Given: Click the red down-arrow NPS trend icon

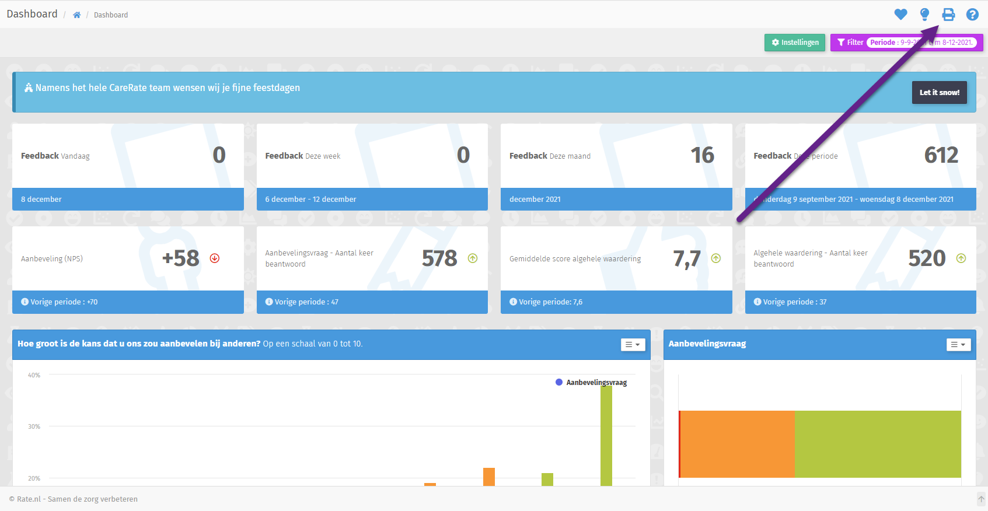Looking at the screenshot, I should tap(215, 258).
